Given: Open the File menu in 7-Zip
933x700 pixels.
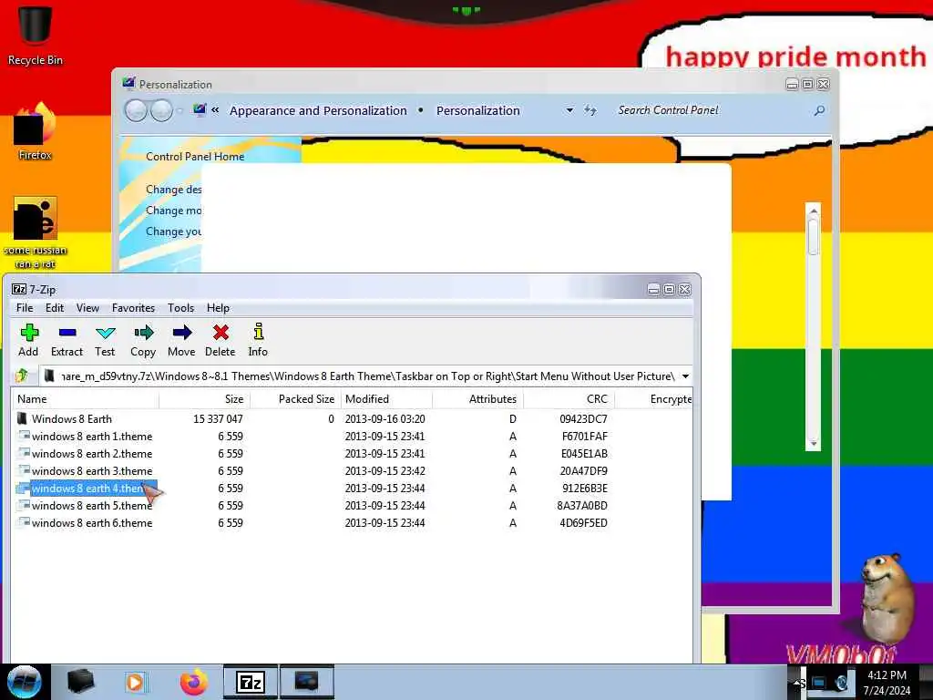Looking at the screenshot, I should point(25,308).
